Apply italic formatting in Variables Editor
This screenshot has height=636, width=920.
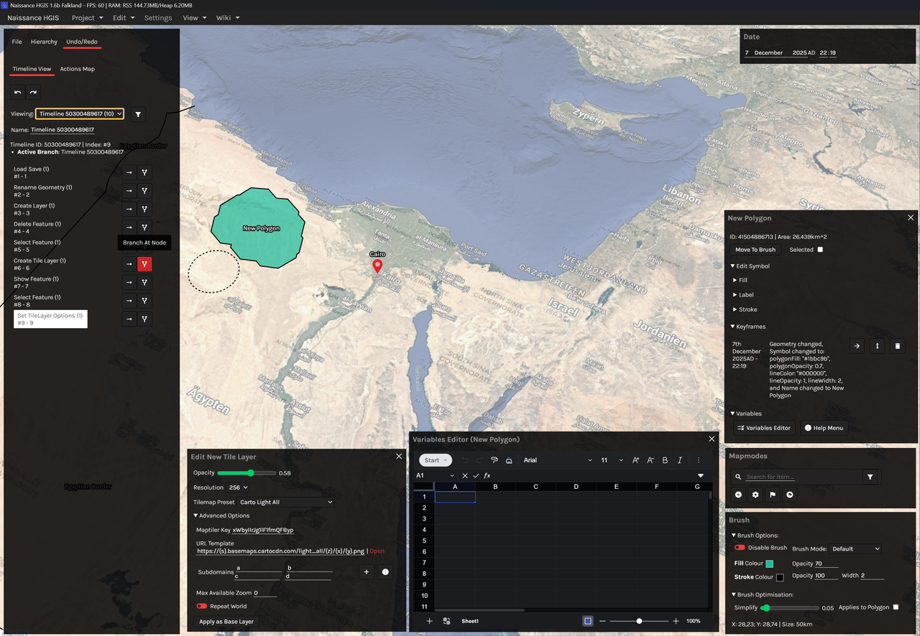(x=680, y=460)
